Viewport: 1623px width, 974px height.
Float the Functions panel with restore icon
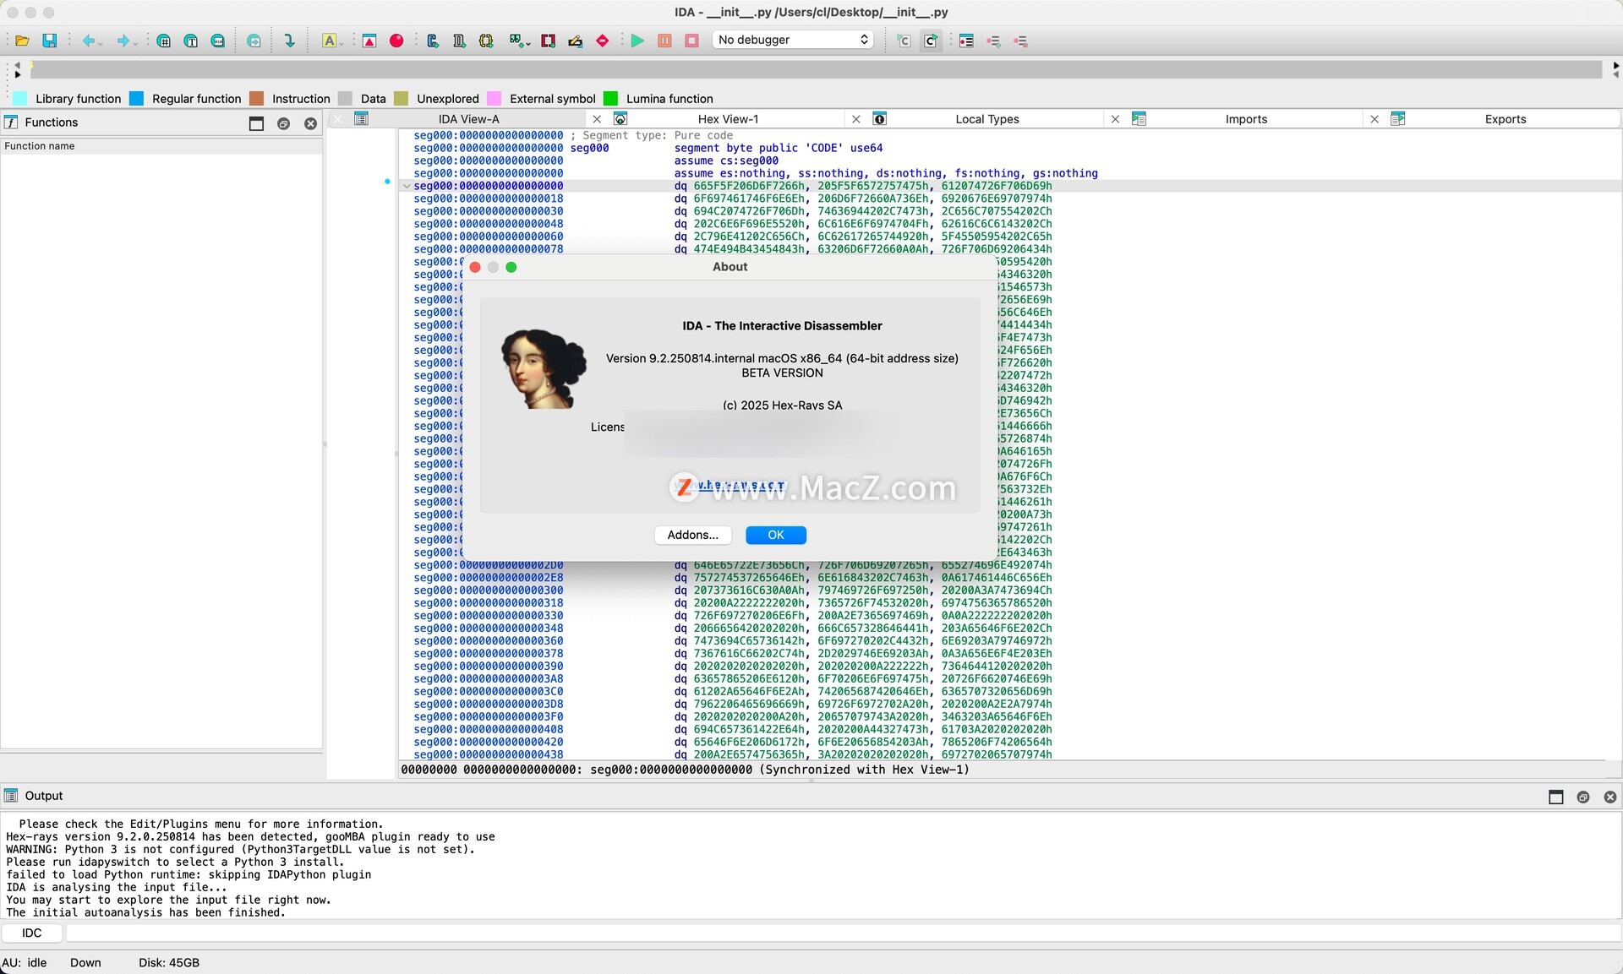tap(283, 123)
